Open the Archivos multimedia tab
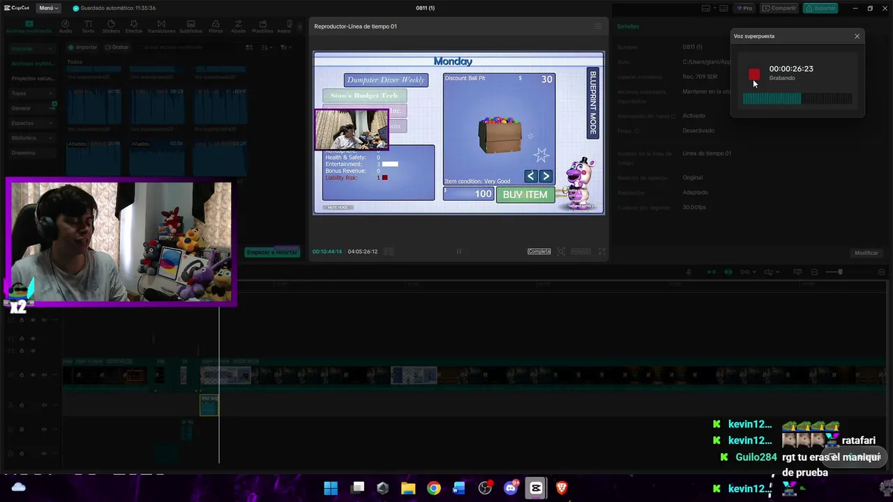Image resolution: width=893 pixels, height=502 pixels. pos(29,27)
